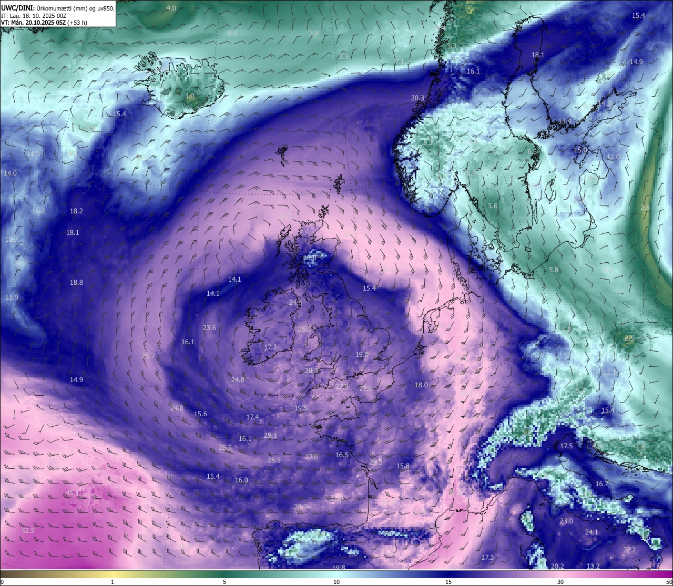Click the 14.0 value at the left edge
Screen dimensions: 673x586
tap(10, 173)
